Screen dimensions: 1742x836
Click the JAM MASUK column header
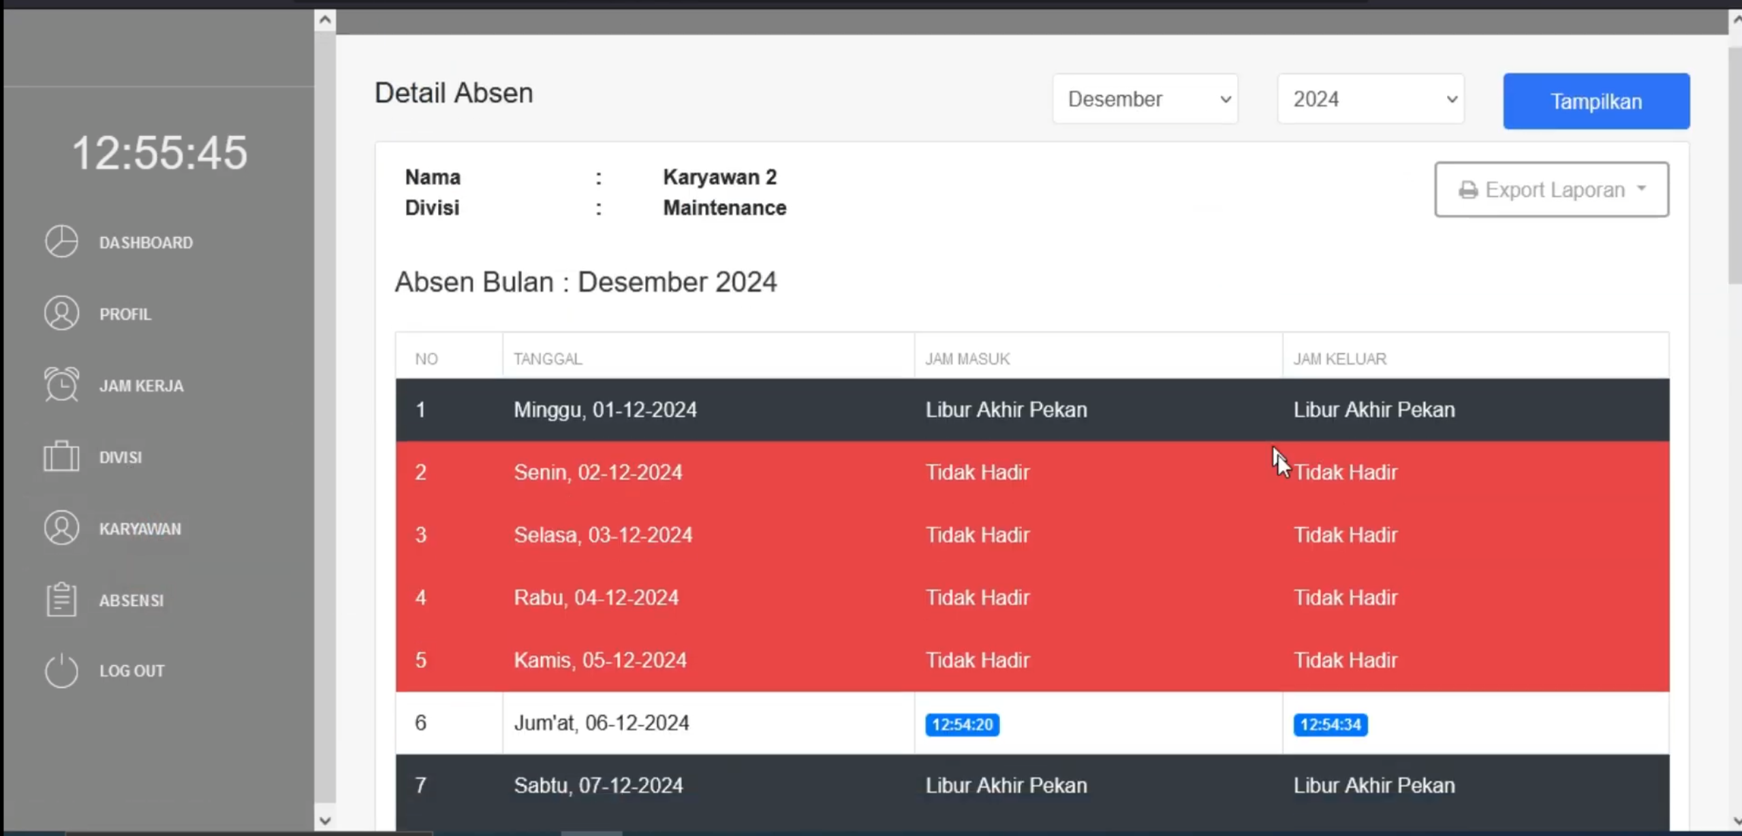pos(967,359)
